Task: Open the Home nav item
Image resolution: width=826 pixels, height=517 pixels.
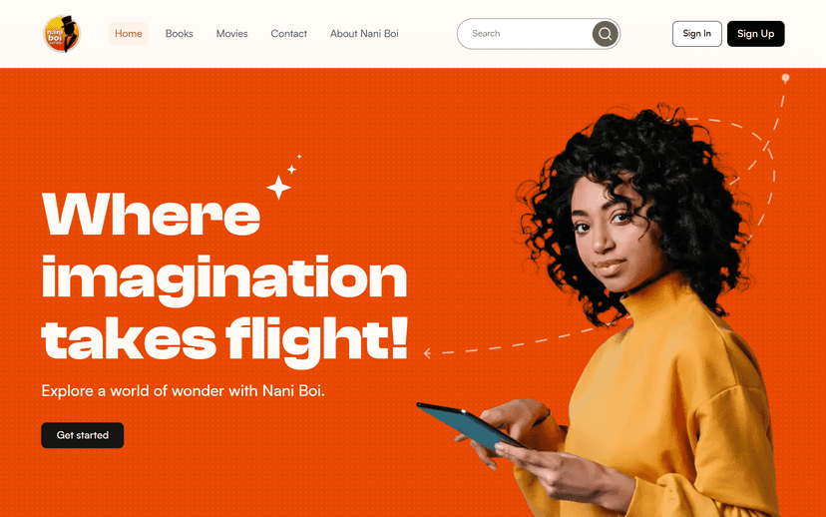Action: point(128,34)
